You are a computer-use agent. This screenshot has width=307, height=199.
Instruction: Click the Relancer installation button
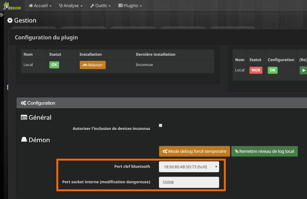pyautogui.click(x=92, y=65)
